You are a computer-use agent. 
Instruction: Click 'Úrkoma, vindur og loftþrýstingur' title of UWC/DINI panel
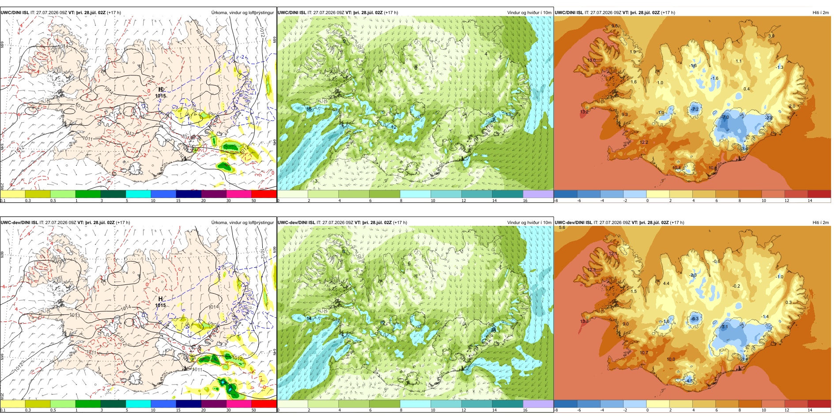tap(242, 13)
